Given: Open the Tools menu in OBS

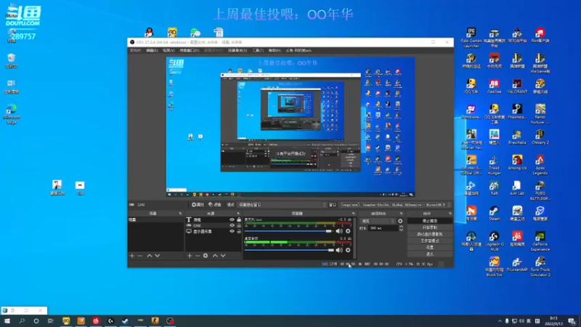Looking at the screenshot, I should tap(258, 50).
